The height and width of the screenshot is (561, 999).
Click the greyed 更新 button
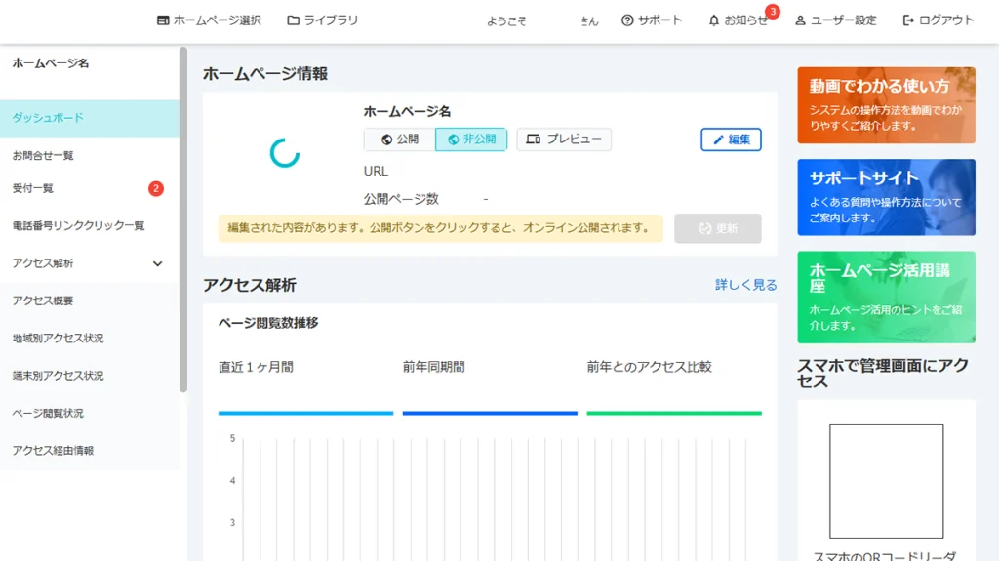point(717,228)
